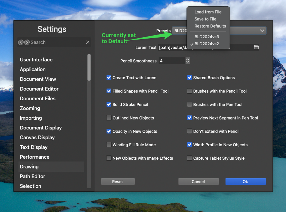Enable Capture Tablet Stylus Style checkbox
This screenshot has height=212, width=286.
click(x=190, y=158)
